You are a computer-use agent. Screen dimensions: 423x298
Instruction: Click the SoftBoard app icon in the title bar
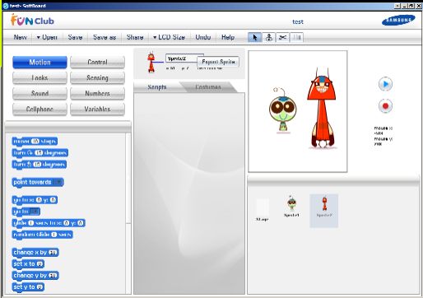pyautogui.click(x=5, y=6)
